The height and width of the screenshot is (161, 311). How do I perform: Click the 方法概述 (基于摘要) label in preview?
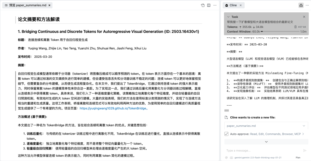coord(33,117)
